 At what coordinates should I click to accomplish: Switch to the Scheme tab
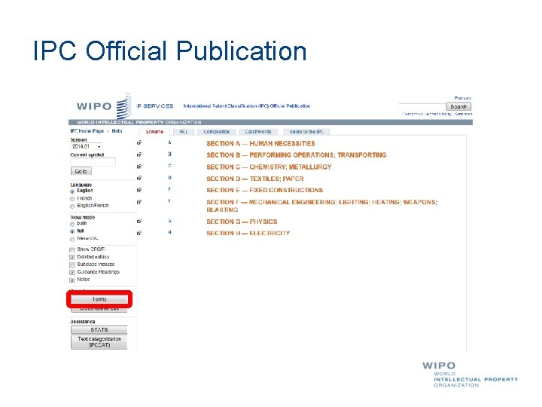pos(154,132)
